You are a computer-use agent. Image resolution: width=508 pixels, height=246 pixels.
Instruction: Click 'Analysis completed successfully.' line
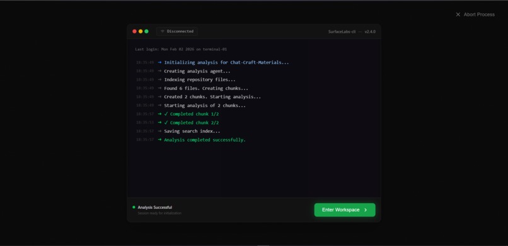pos(205,140)
